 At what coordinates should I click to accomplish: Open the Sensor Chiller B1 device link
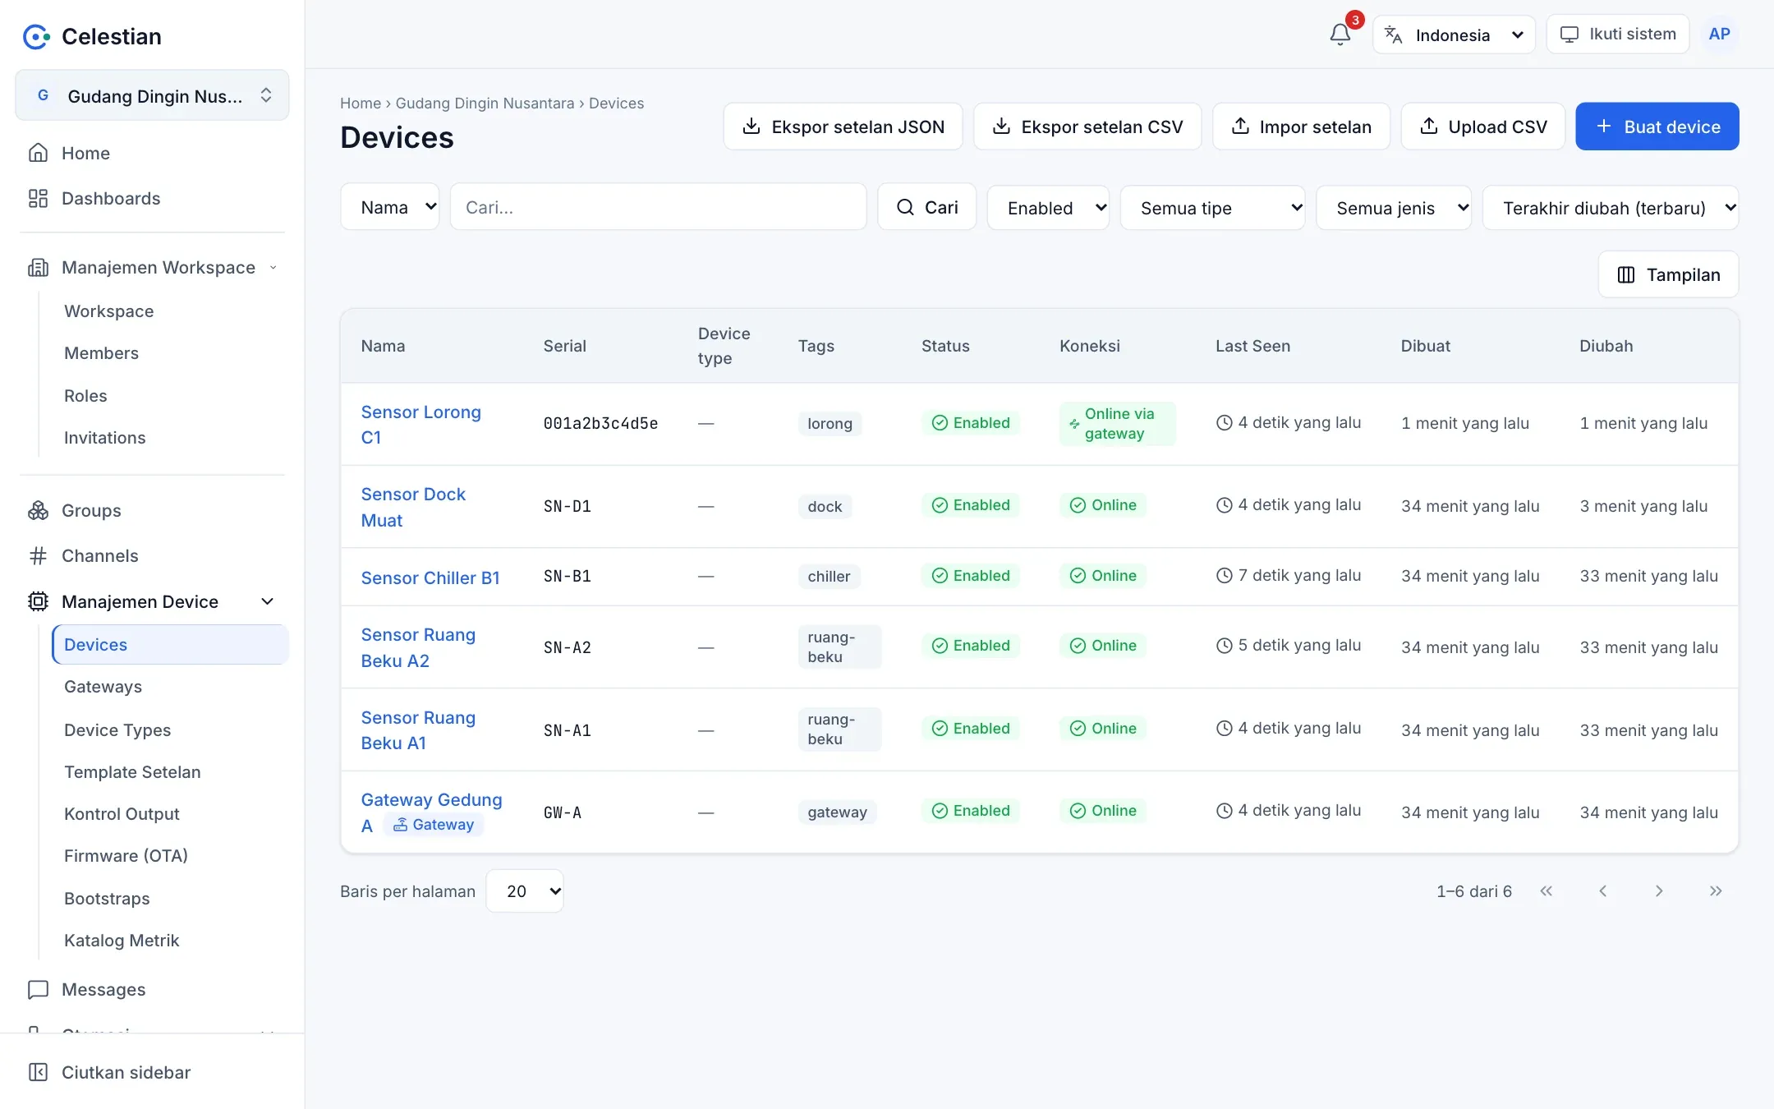tap(430, 578)
